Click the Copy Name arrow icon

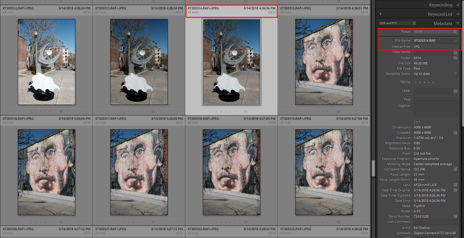click(455, 53)
